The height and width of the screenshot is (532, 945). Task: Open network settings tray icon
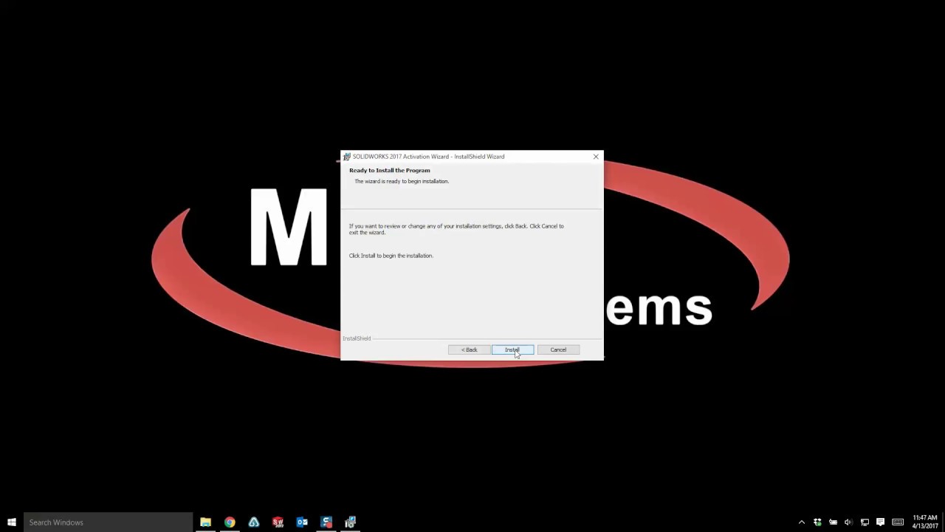click(x=865, y=522)
